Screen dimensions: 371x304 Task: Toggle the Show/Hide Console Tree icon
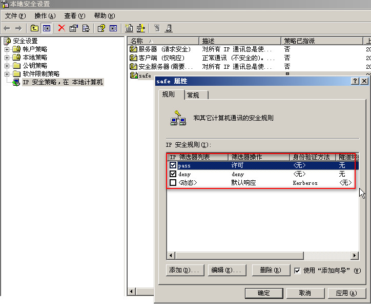[47, 28]
